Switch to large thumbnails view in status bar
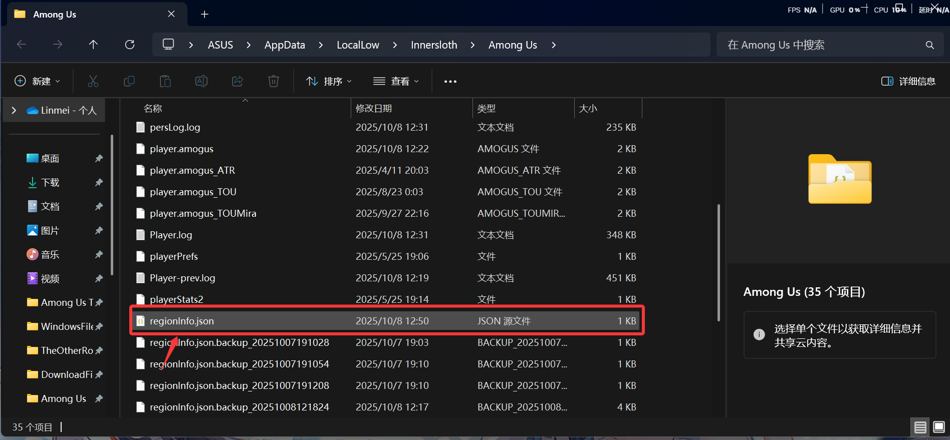This screenshot has width=950, height=440. [x=938, y=427]
